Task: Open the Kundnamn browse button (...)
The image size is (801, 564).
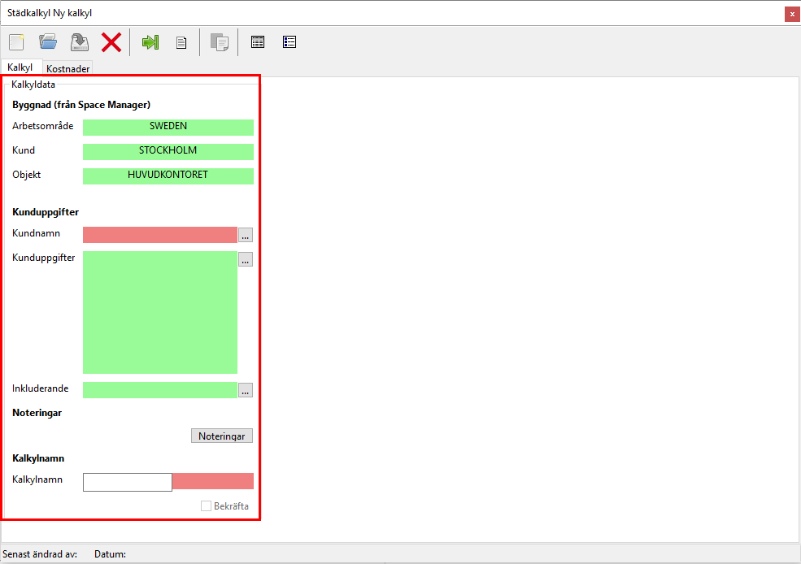Action: click(x=246, y=235)
